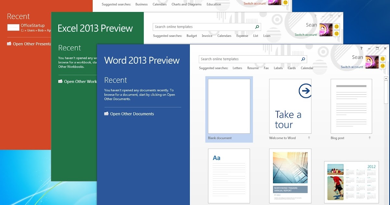Viewport: 390px width, 205px height.
Task: Minimize the Word 2013 Preview window
Action: [369, 48]
